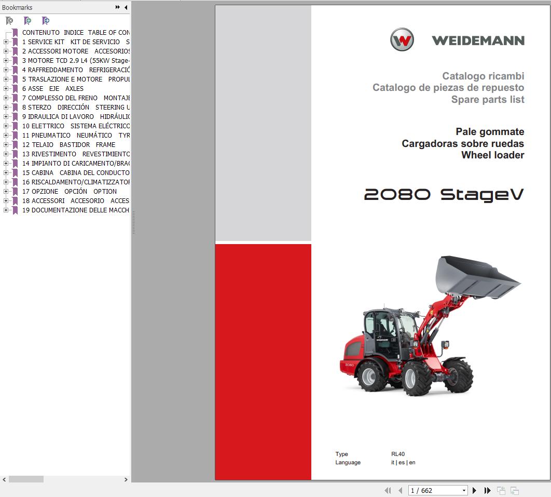Viewport: 551px width, 497px height.
Task: Expand the 2 ACCESSORI MOTORE bookmark
Action: [6, 51]
